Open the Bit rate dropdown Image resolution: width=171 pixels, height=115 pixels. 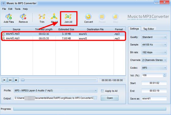[x=154, y=52]
